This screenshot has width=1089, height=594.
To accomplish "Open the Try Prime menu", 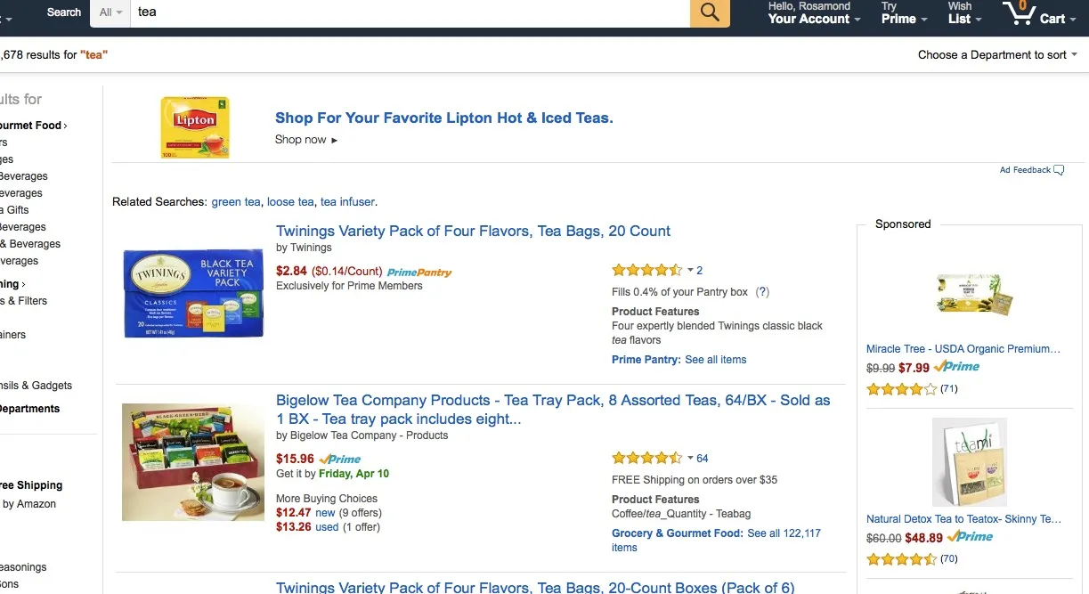I will [904, 19].
